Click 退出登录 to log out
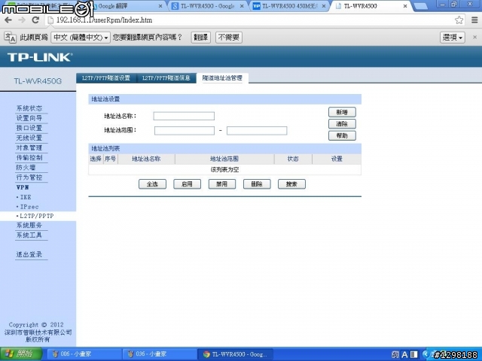482x361 pixels. pyautogui.click(x=29, y=254)
